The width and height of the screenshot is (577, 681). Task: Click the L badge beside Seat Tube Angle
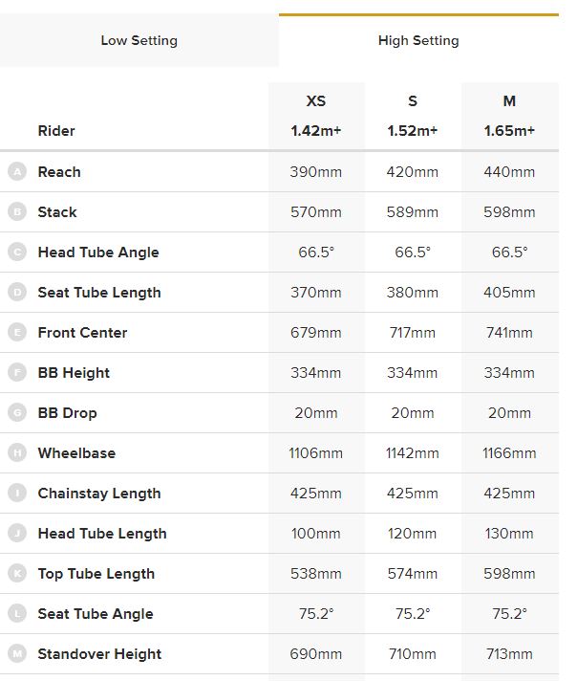click(16, 614)
